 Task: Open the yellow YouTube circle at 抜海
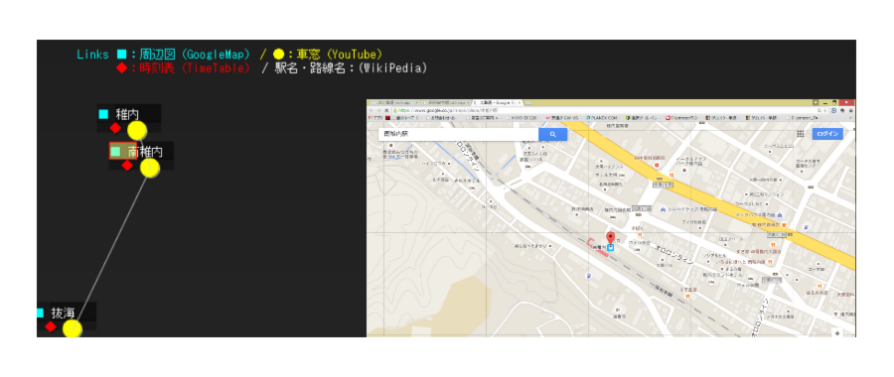tap(72, 328)
